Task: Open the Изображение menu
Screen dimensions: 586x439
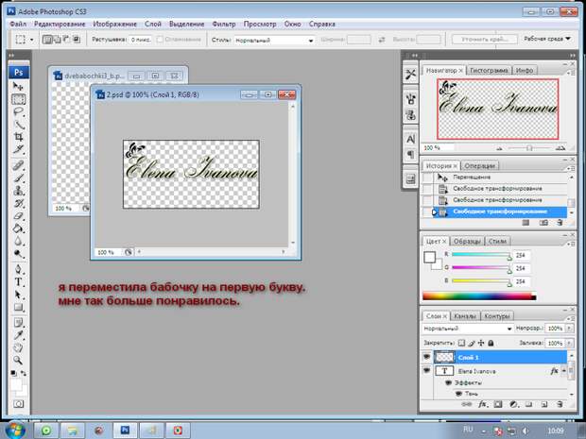Action: click(x=114, y=24)
